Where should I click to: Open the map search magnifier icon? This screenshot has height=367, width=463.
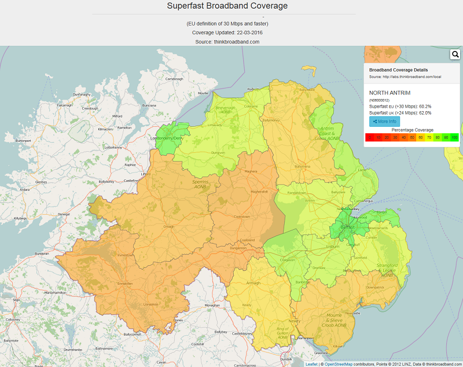click(455, 54)
